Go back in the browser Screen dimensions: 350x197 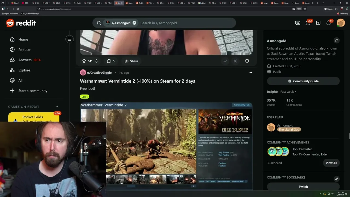pyautogui.click(x=8, y=9)
